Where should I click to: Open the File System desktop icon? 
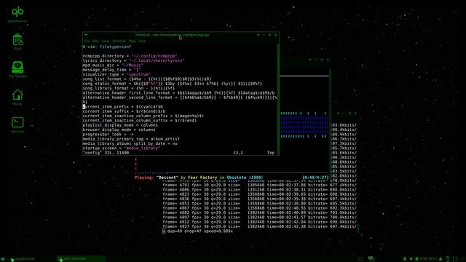[x=17, y=70]
